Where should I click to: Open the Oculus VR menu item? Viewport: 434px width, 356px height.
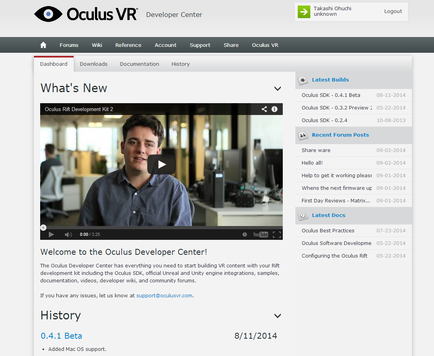pyautogui.click(x=265, y=45)
